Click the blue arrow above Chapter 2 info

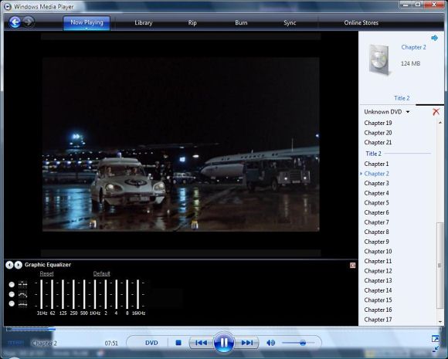[434, 38]
